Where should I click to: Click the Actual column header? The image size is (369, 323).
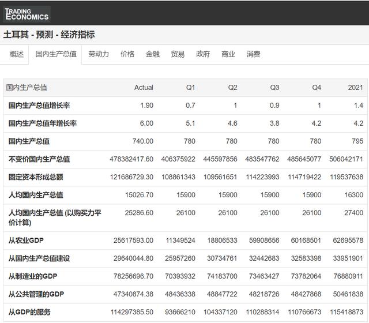pos(144,88)
